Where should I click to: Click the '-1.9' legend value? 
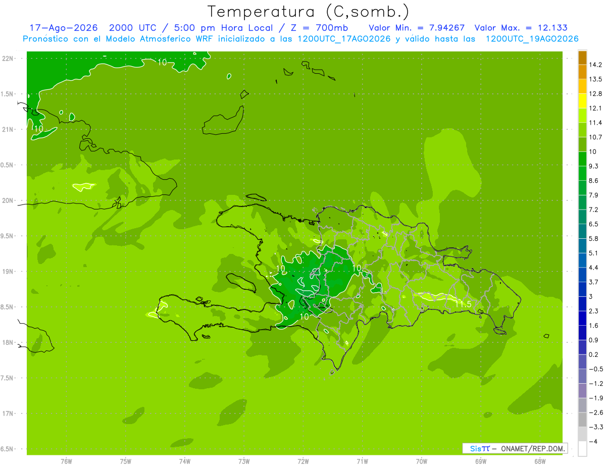(596, 398)
